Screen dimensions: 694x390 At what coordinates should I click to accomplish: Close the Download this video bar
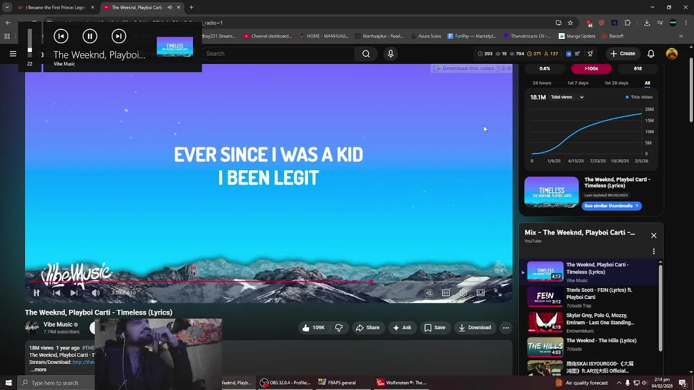click(509, 68)
